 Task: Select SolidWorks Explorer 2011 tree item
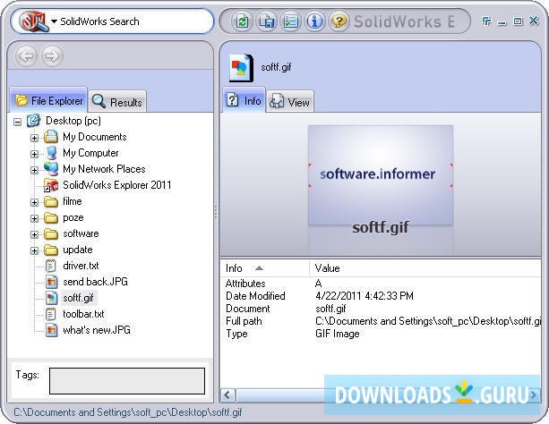coord(117,185)
